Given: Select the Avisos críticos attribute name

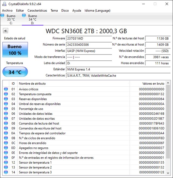Looking at the screenshot, I should point(29,89).
